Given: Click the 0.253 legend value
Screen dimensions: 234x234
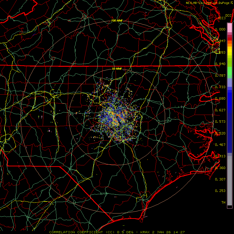Looking at the screenshot, I should [220, 191].
